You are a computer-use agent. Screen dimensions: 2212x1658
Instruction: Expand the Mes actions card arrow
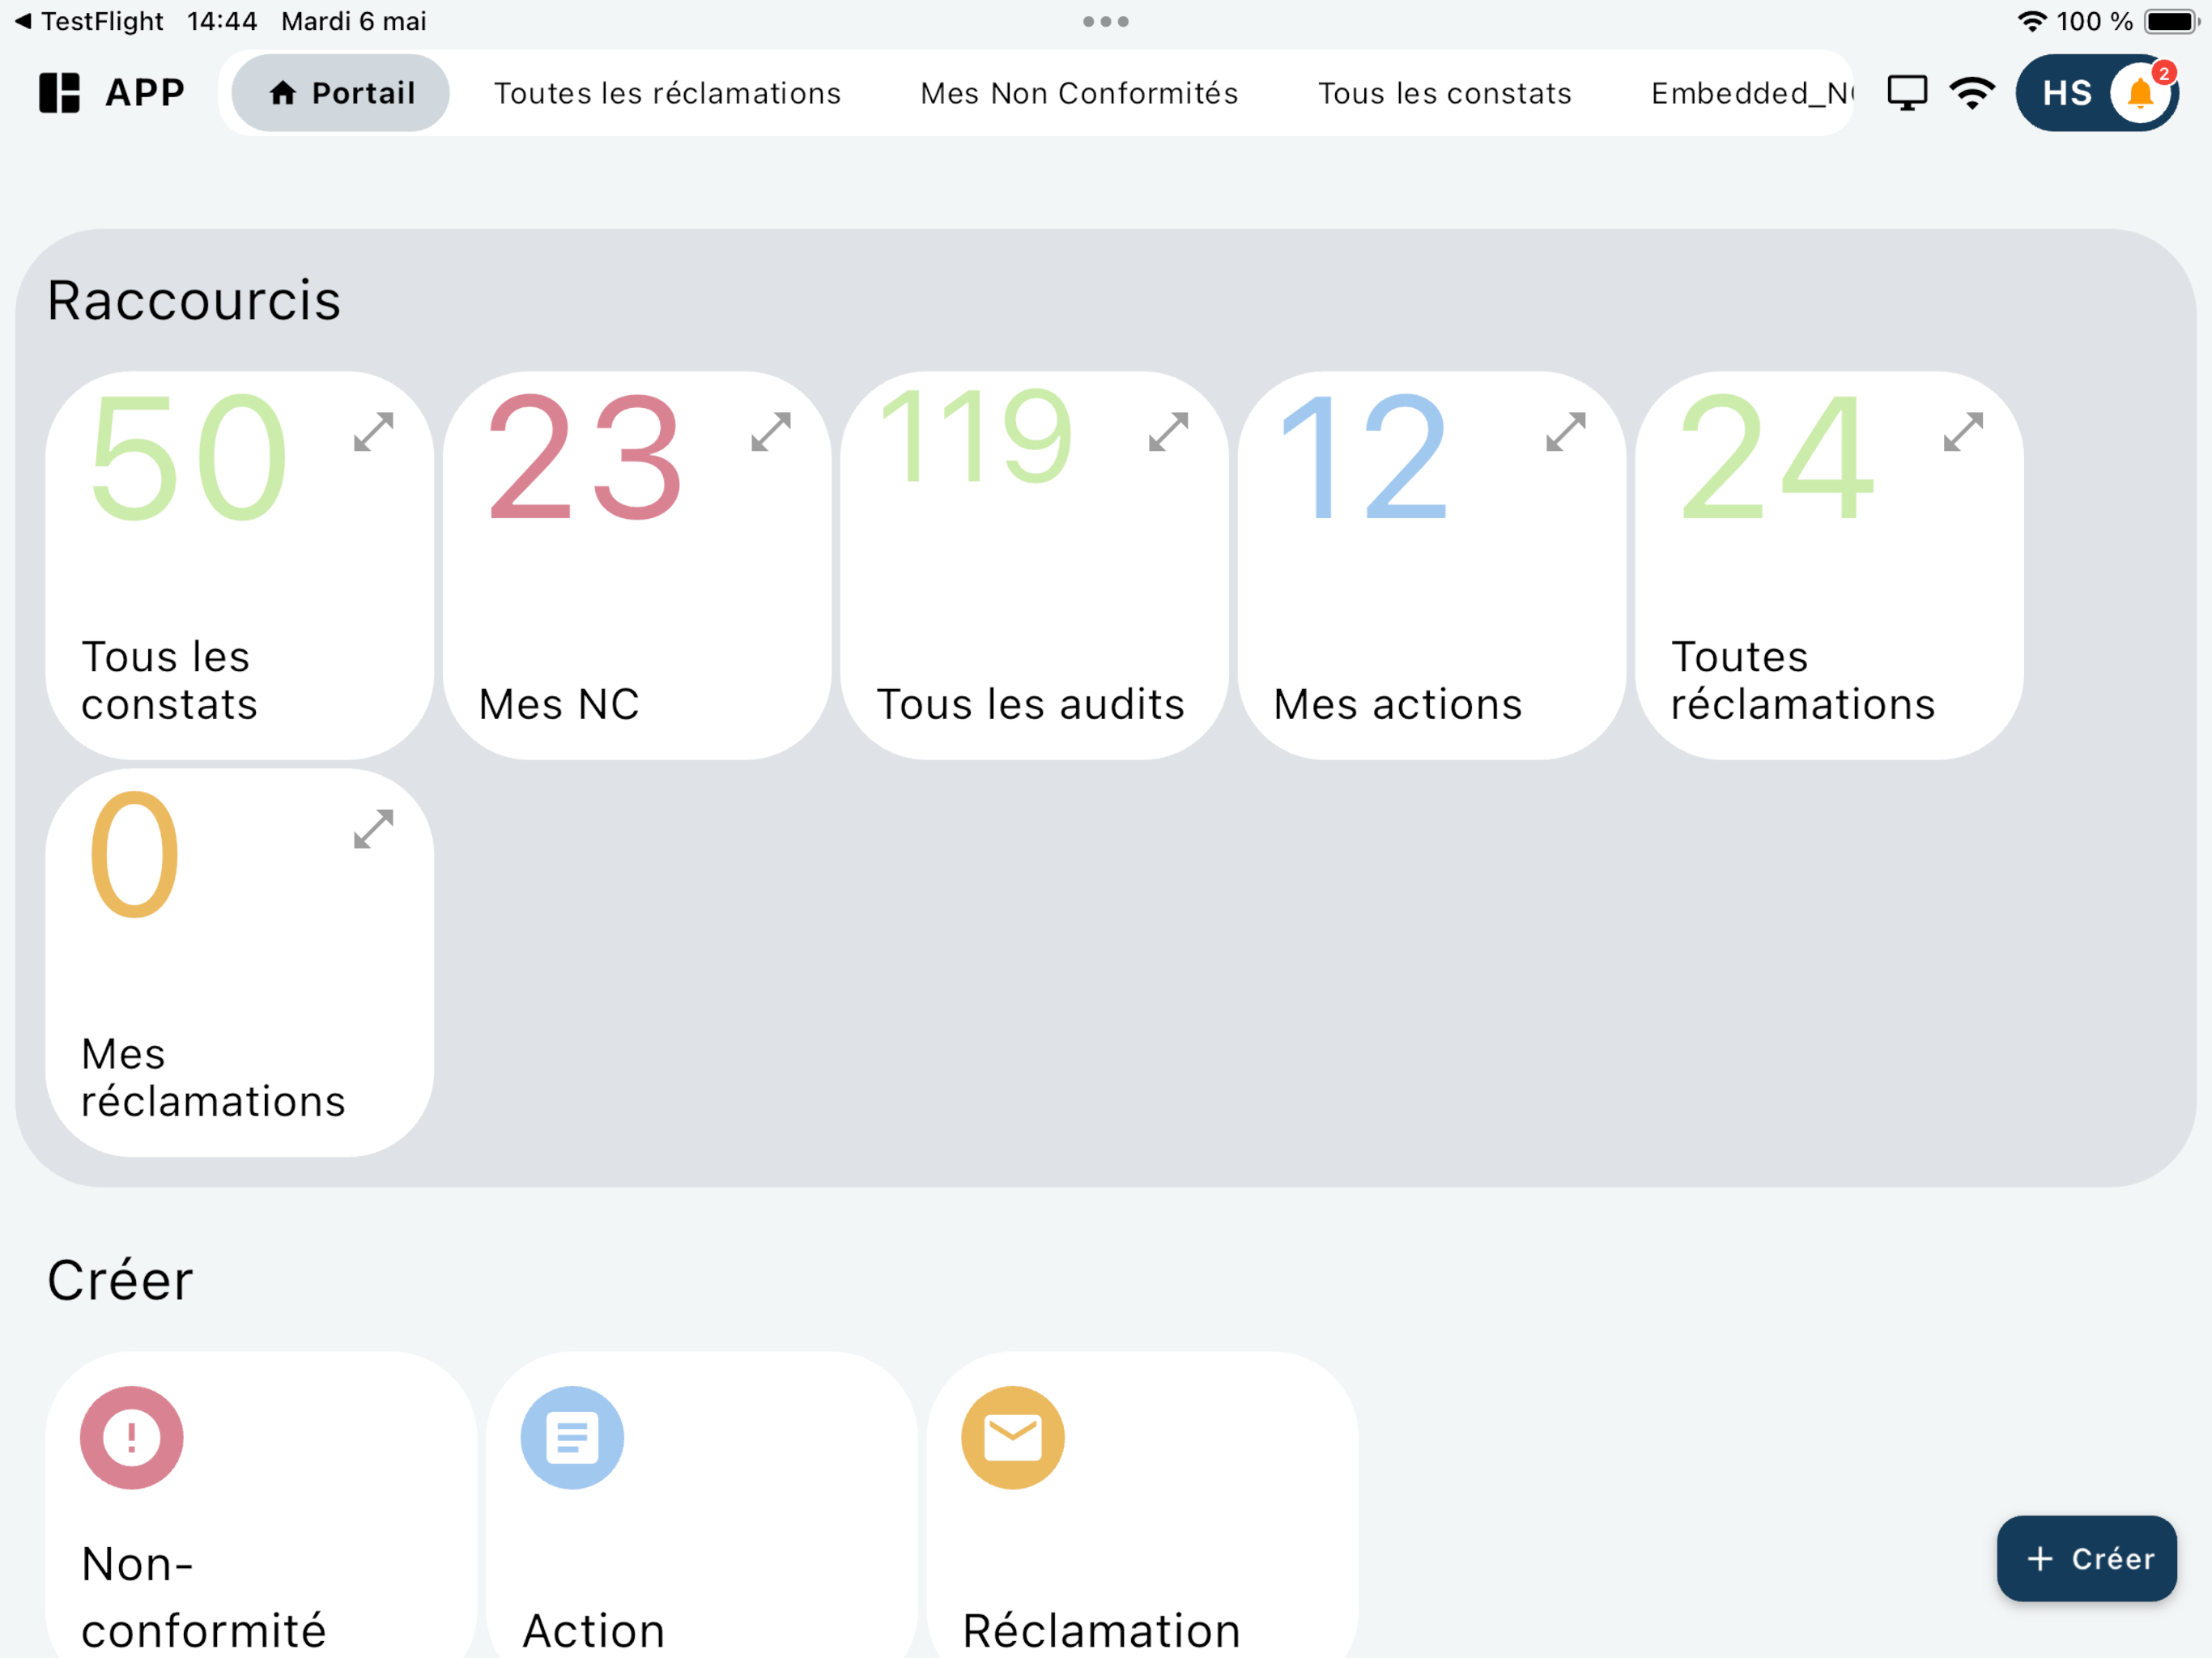(1566, 432)
